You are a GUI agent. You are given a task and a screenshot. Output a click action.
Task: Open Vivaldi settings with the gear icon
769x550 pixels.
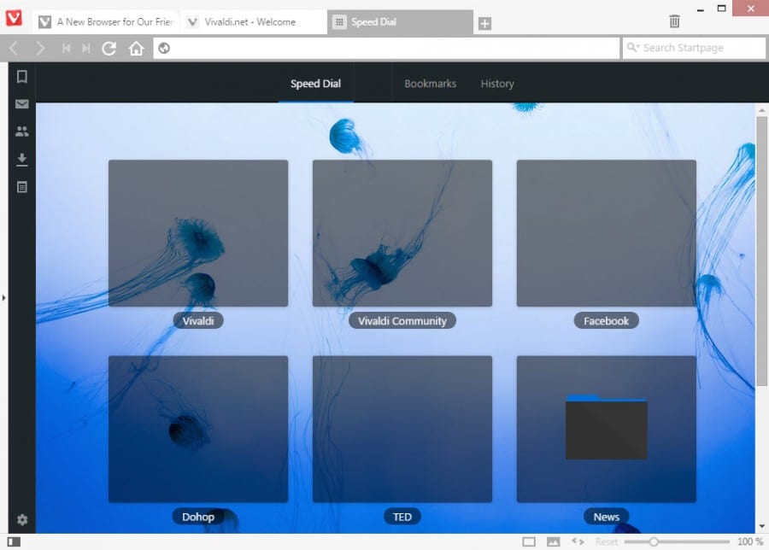[21, 519]
